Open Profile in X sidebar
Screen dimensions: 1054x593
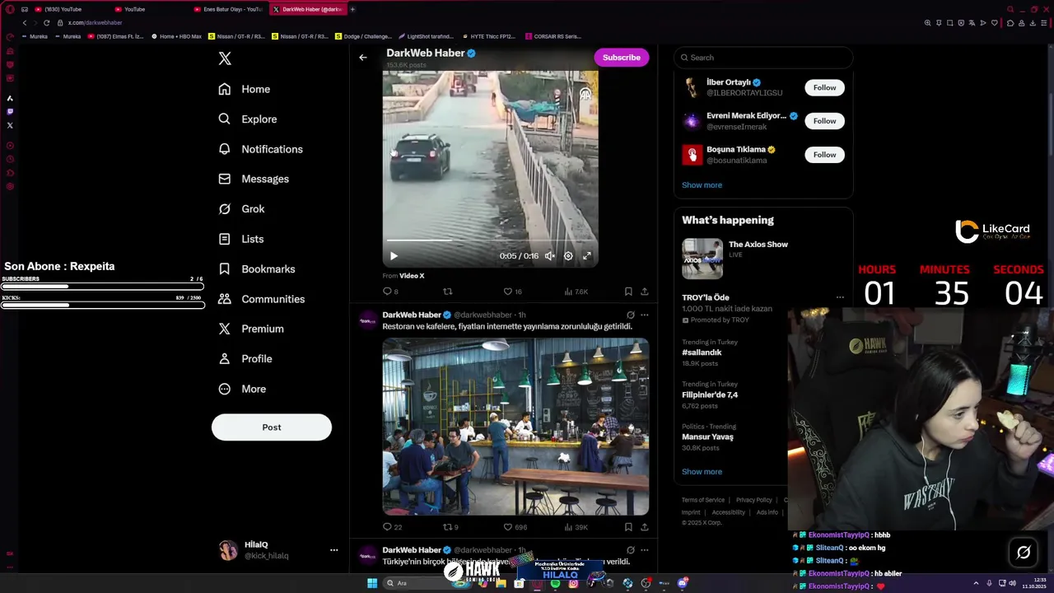(x=245, y=359)
